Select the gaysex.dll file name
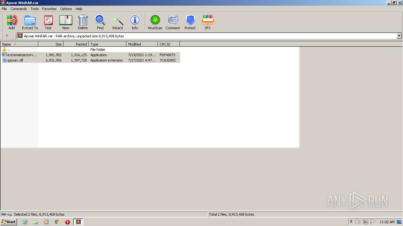This screenshot has width=403, height=226. tap(15, 60)
